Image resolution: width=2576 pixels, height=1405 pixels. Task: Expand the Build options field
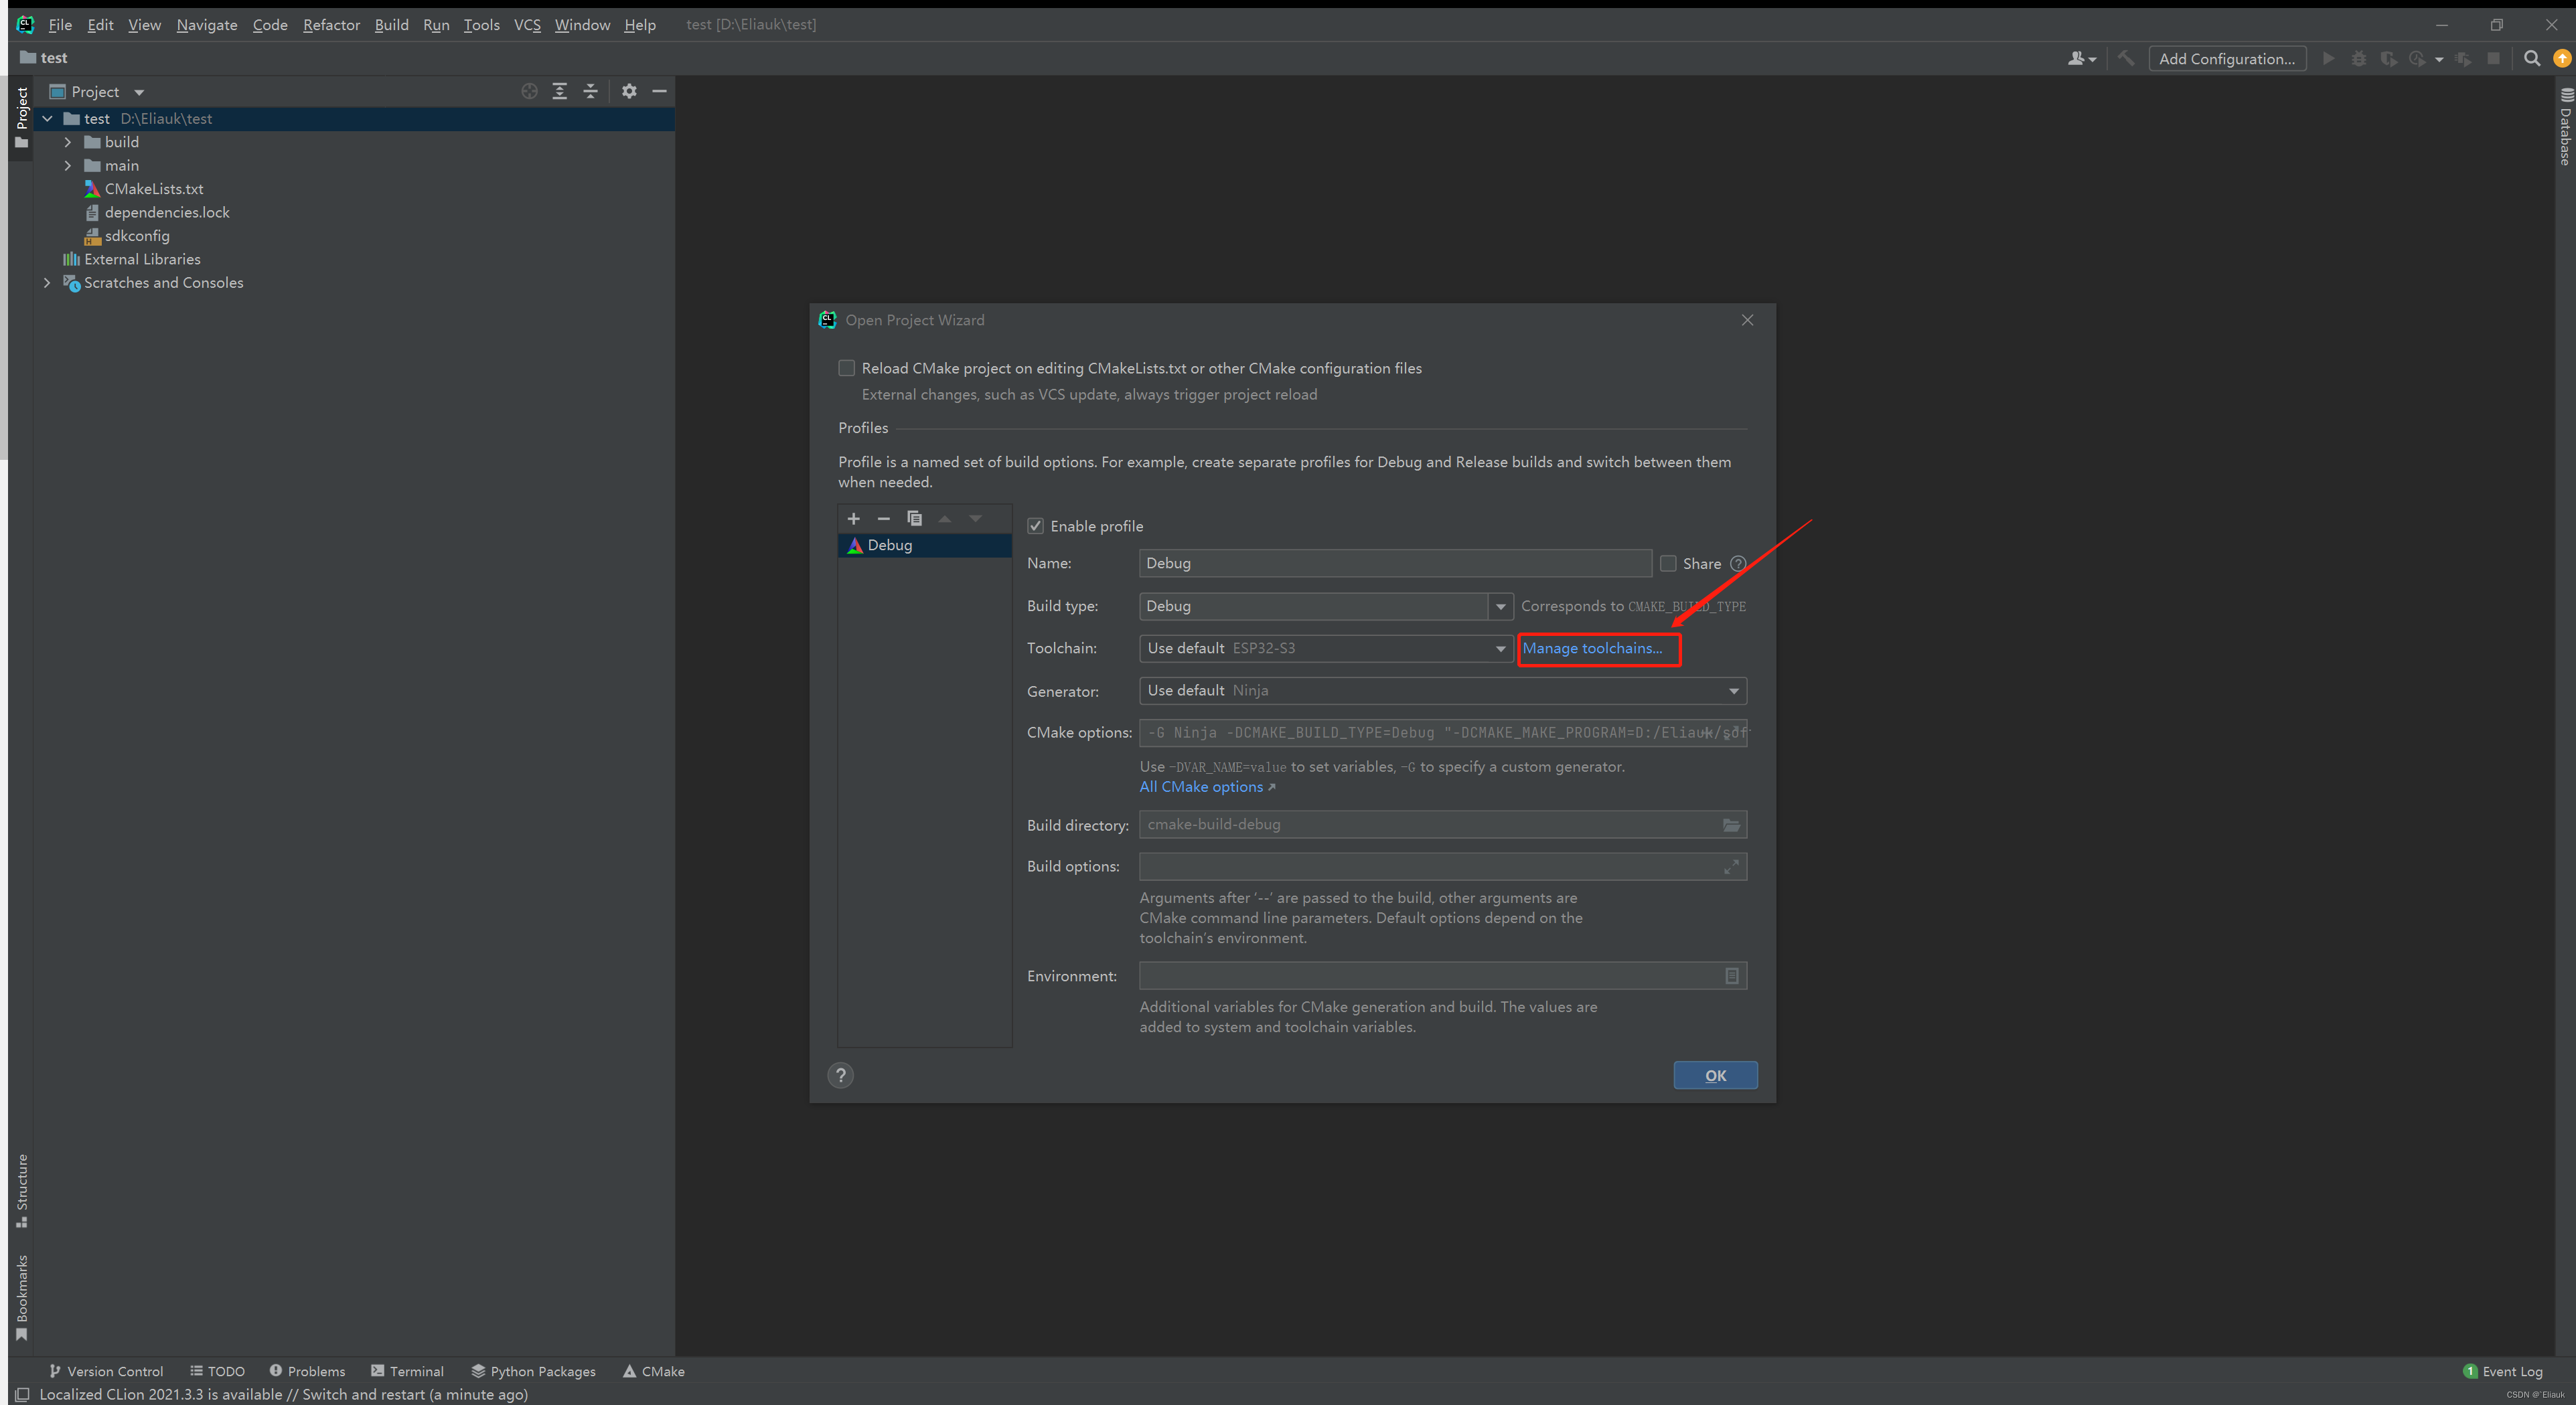pos(1731,866)
